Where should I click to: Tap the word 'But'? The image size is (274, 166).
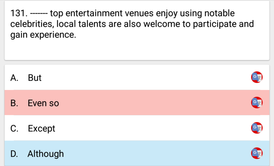tap(35, 78)
